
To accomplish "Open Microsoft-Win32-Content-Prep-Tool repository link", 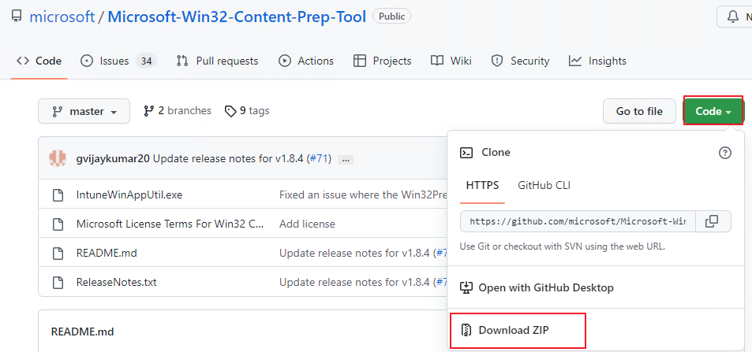I will click(237, 17).
